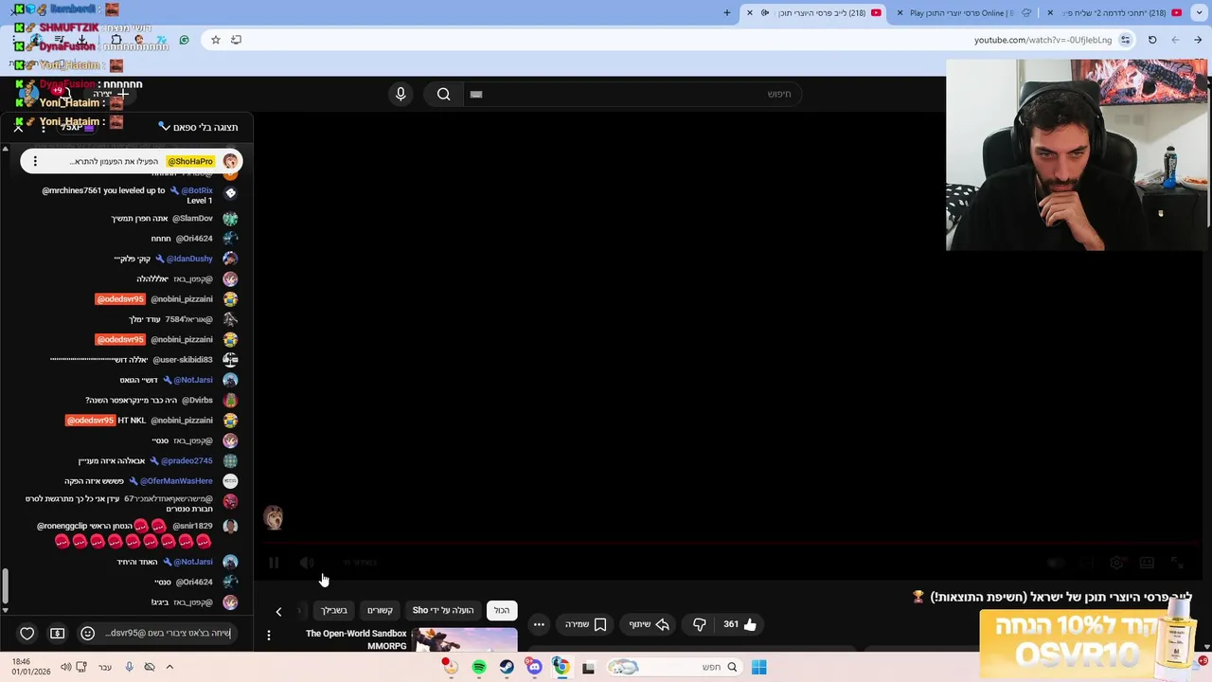This screenshot has width=1212, height=682.
Task: Enter fullscreen in the video player
Action: click(x=1177, y=563)
